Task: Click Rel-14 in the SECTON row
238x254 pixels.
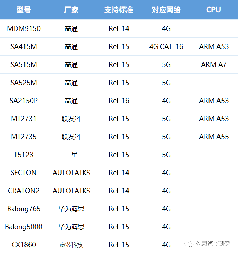Action: (x=119, y=173)
